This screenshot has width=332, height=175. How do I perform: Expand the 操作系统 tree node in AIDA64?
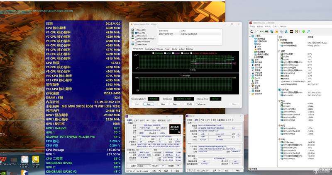tap(250, 62)
